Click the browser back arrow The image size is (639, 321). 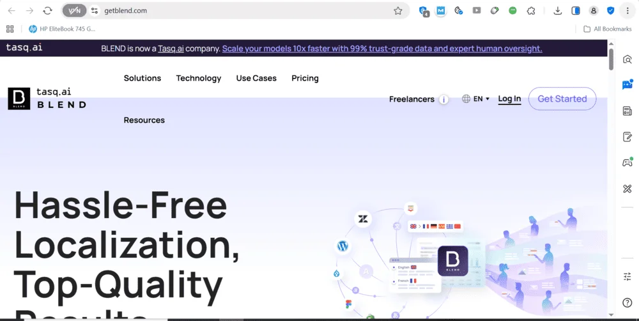[x=12, y=11]
